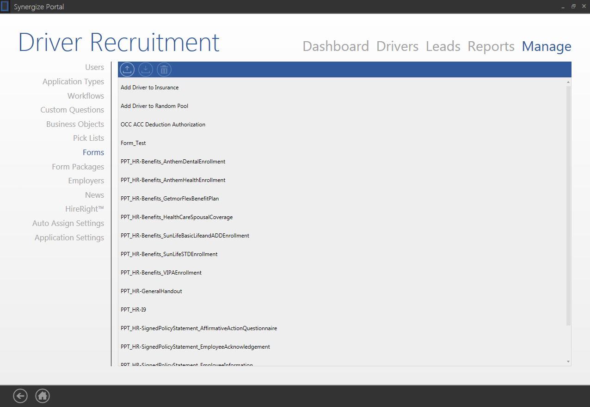Open HireRight settings in sidebar

coord(85,209)
